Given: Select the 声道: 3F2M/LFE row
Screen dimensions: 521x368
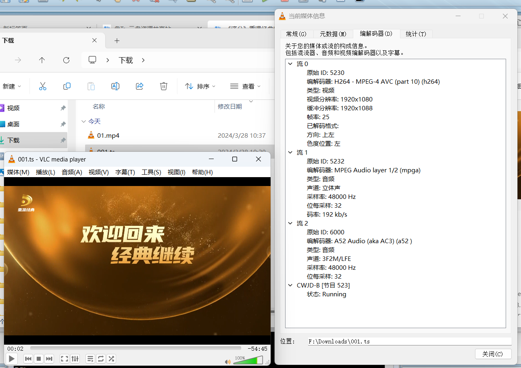Looking at the screenshot, I should [329, 258].
